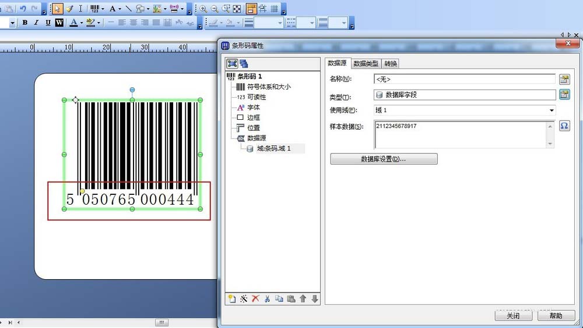This screenshot has width=583, height=328.
Task: Zoom in on the label view
Action: pyautogui.click(x=203, y=9)
